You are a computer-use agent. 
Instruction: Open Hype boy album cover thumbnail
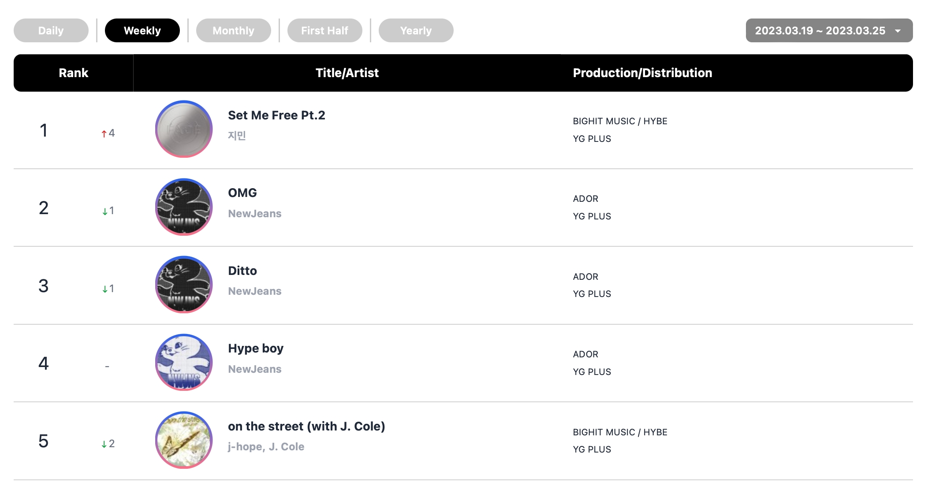tap(184, 362)
